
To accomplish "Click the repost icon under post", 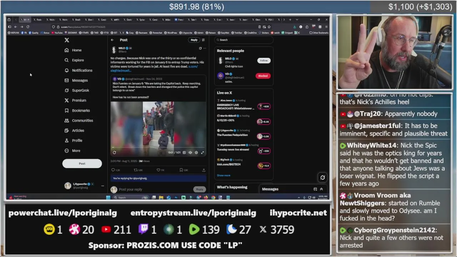I will click(x=136, y=170).
